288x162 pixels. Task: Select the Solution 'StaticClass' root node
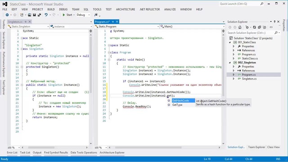[253, 38]
